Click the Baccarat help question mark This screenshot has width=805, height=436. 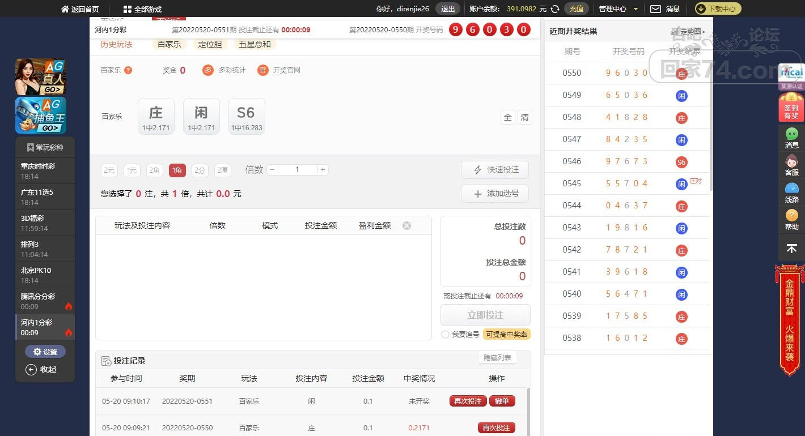point(128,70)
